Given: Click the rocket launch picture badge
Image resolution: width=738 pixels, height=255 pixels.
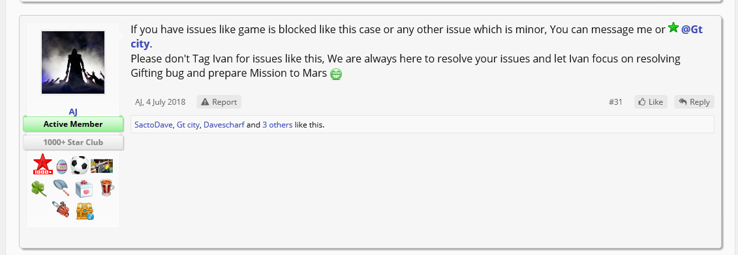Looking at the screenshot, I should click(102, 167).
